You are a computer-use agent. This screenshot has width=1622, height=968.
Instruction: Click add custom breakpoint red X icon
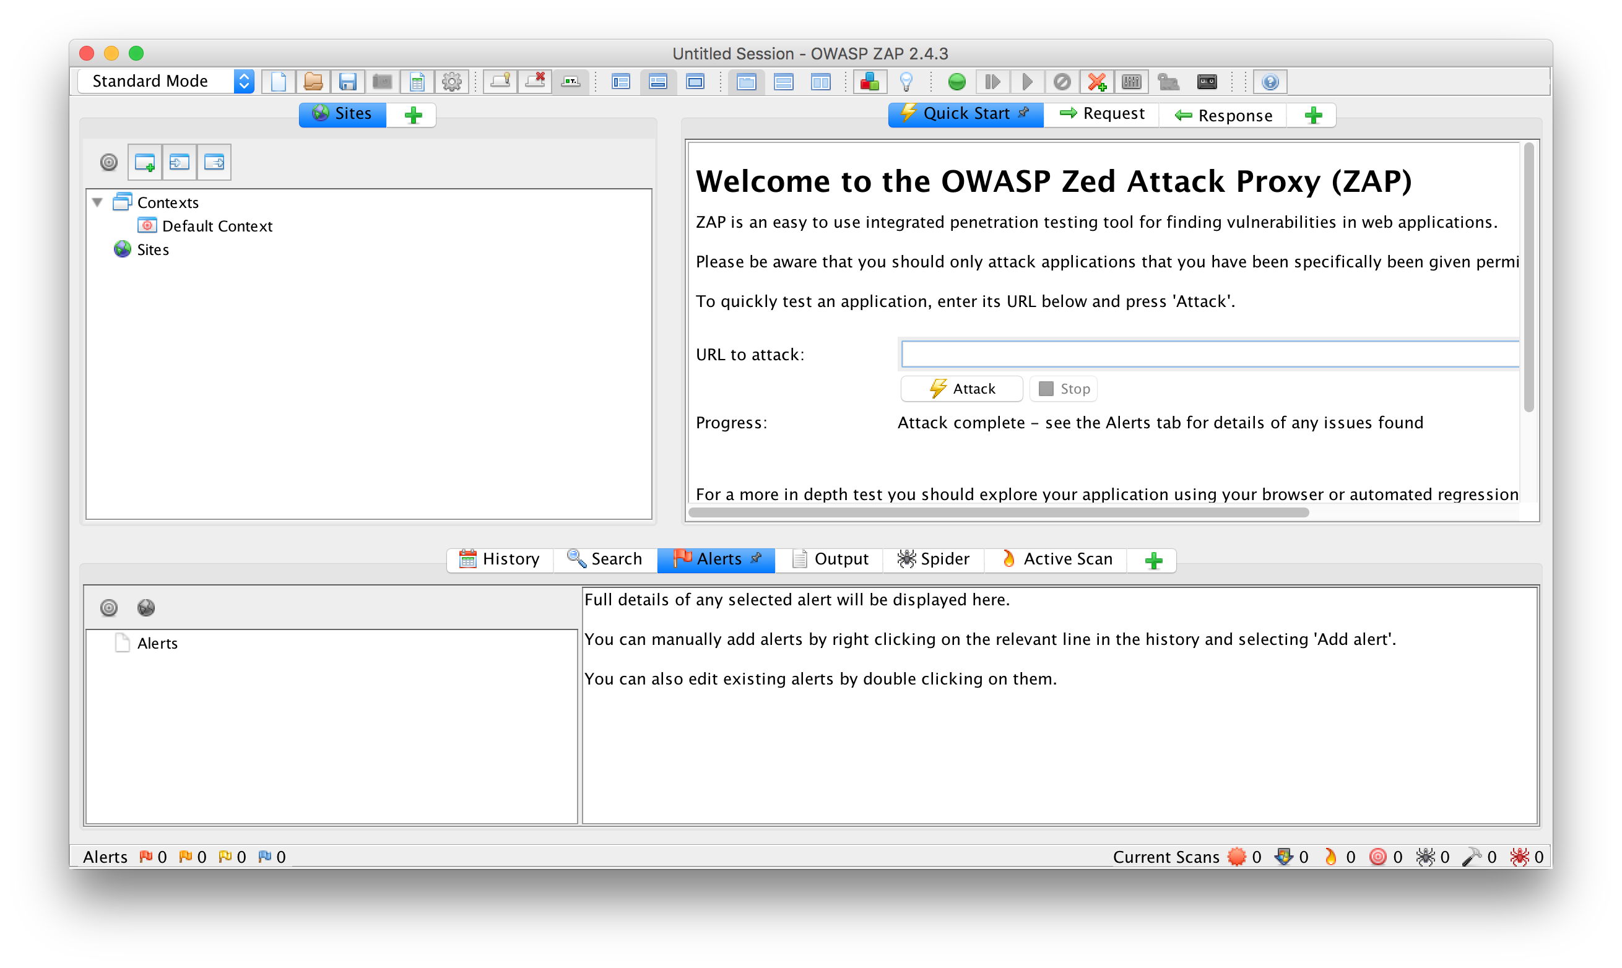tap(1097, 82)
